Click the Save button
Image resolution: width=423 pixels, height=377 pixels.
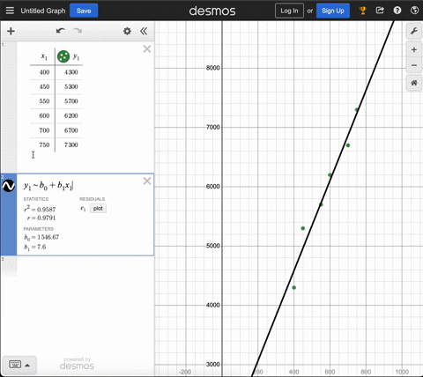(84, 11)
